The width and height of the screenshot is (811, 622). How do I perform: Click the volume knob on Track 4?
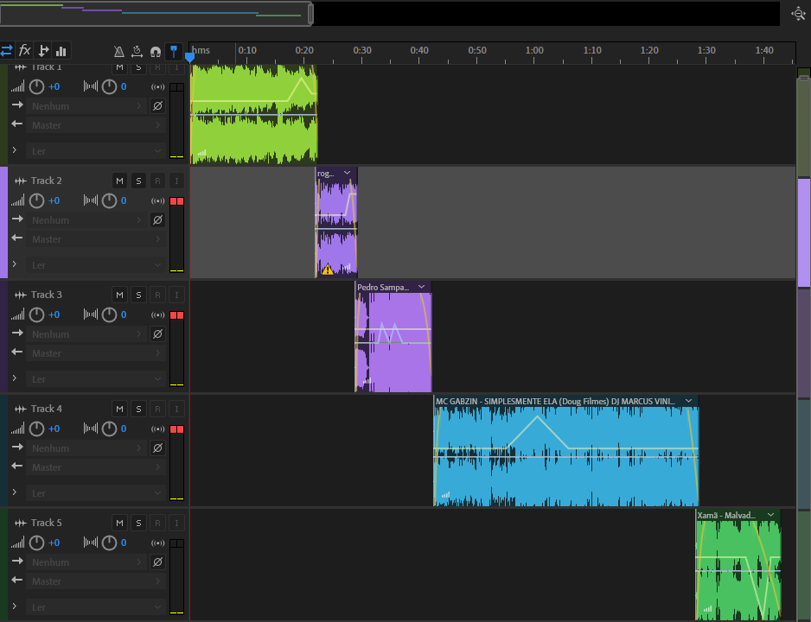(36, 428)
